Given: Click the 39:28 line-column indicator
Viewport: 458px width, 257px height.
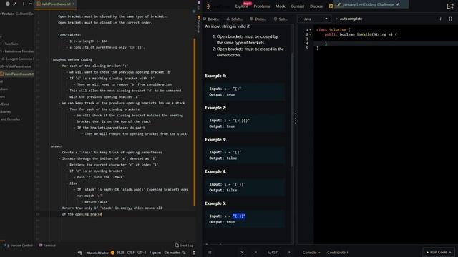Looking at the screenshot, I should (x=120, y=253).
